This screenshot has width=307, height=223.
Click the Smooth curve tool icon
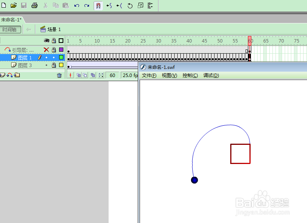pos(109,6)
